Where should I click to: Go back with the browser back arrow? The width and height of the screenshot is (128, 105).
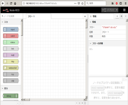tap(3, 3)
